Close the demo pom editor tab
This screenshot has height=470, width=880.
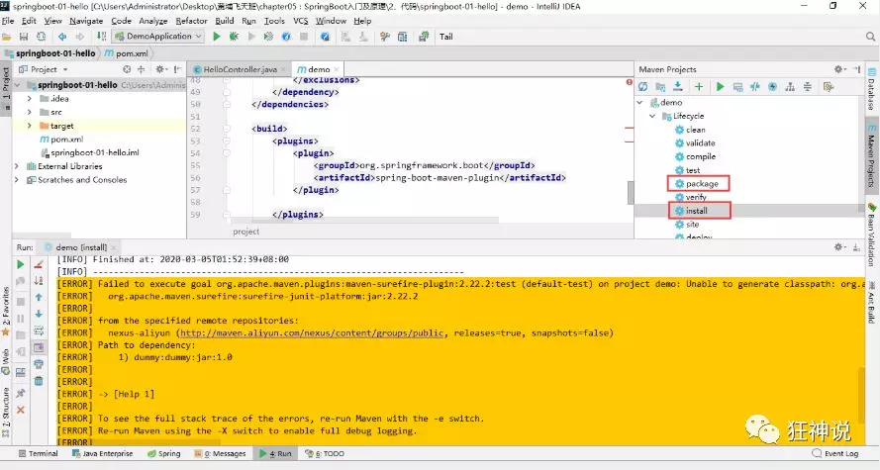(339, 70)
